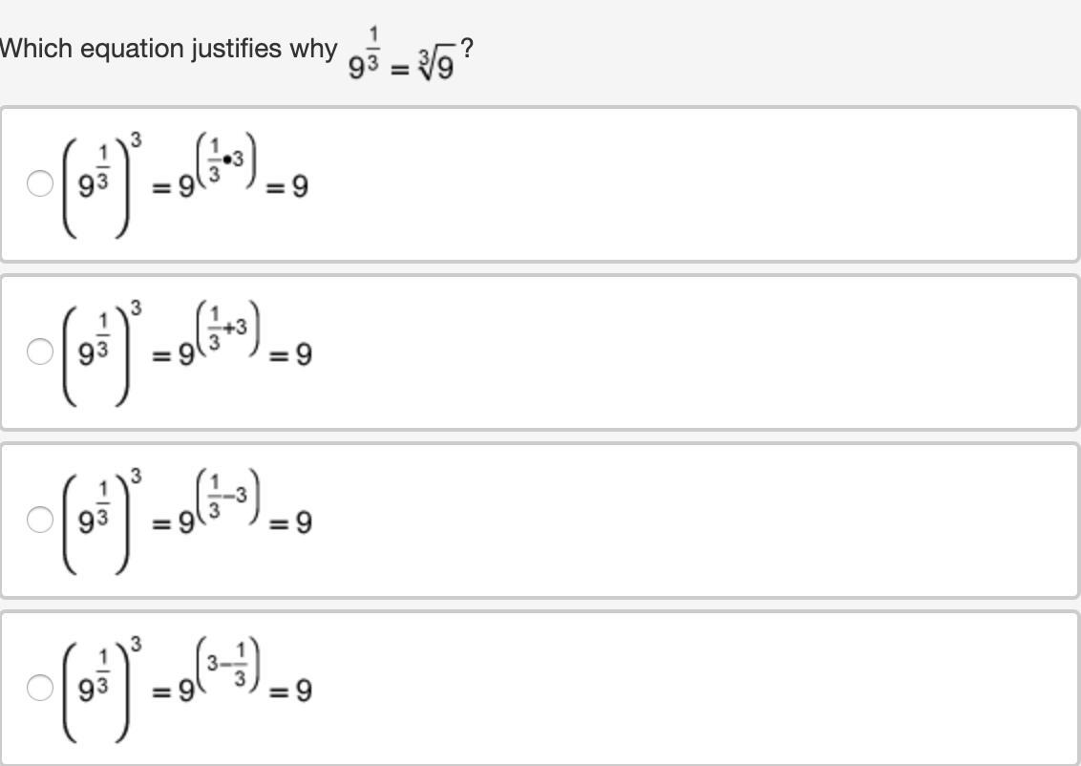
Task: Click the (3 − 1/3) exponent in the fourth answer
Action: coord(227,663)
